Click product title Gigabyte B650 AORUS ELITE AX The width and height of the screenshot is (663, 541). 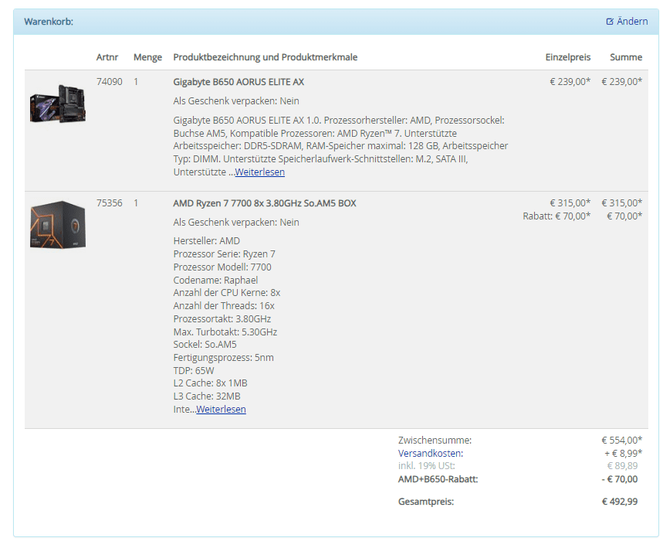238,82
